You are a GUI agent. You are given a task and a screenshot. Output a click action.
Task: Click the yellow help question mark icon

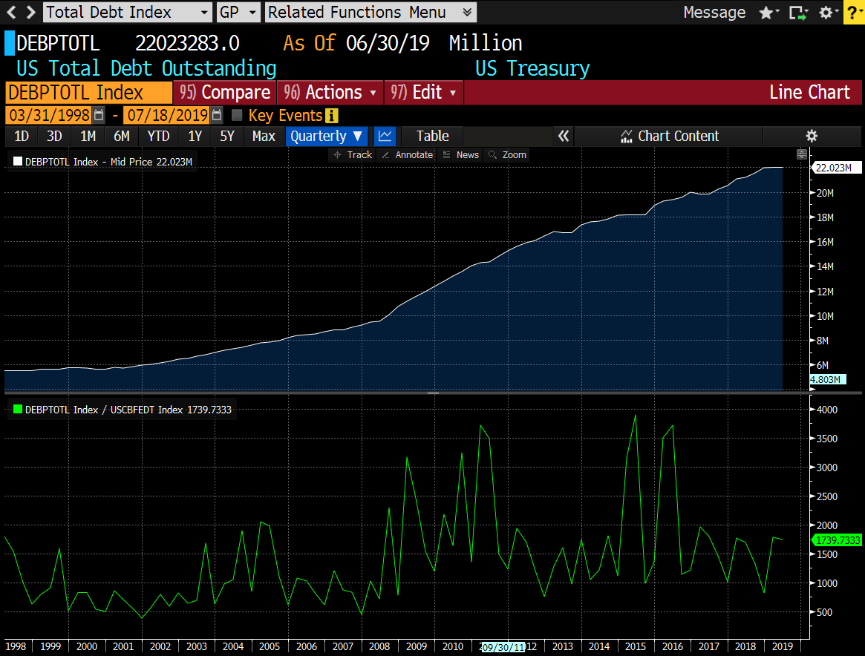(x=852, y=13)
